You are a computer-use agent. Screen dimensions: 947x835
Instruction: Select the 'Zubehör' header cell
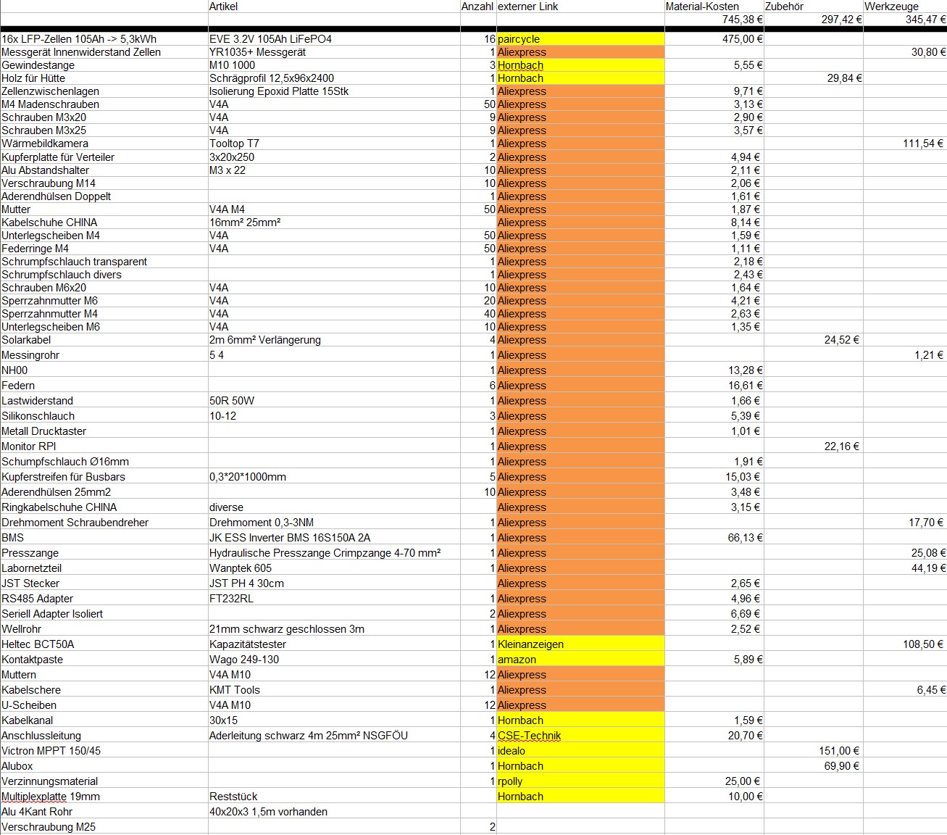pos(814,7)
